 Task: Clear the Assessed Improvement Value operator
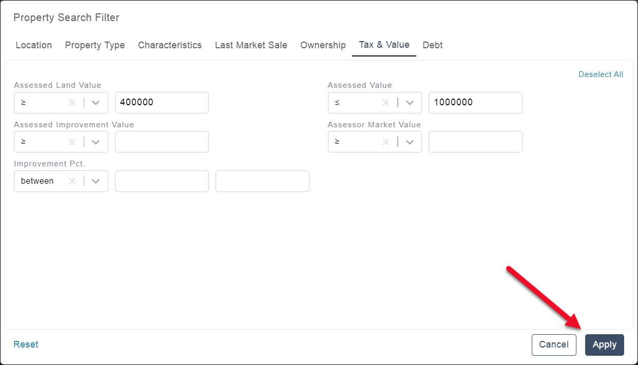(x=72, y=142)
